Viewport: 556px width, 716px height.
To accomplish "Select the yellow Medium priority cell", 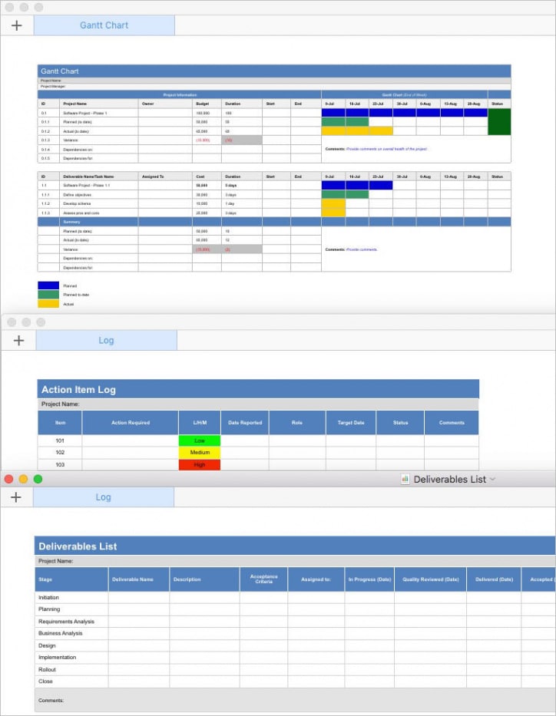I will 199,453.
